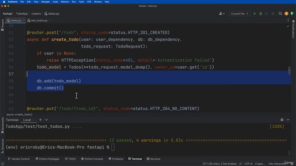Hide the terminal panel with minus icon
Screen dimensions: 296x166
(x=288, y=120)
